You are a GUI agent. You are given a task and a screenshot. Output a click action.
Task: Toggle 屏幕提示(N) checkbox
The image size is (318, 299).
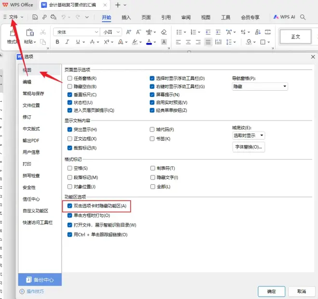[x=152, y=95]
